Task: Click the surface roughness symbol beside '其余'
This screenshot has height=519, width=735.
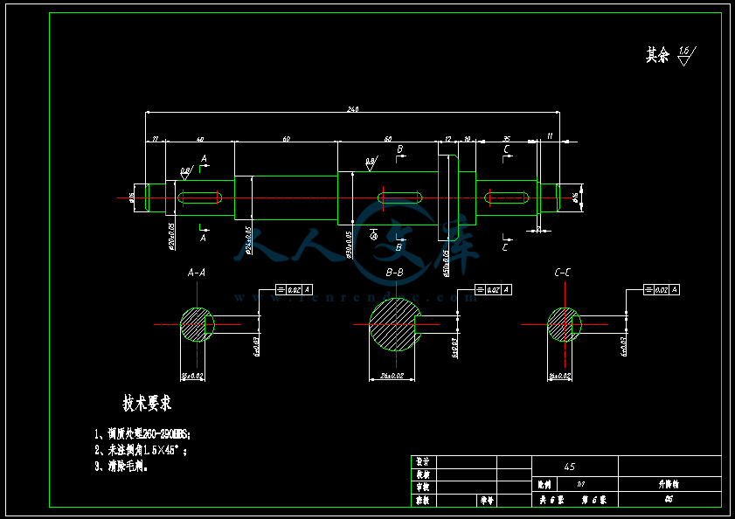Action: [687, 55]
